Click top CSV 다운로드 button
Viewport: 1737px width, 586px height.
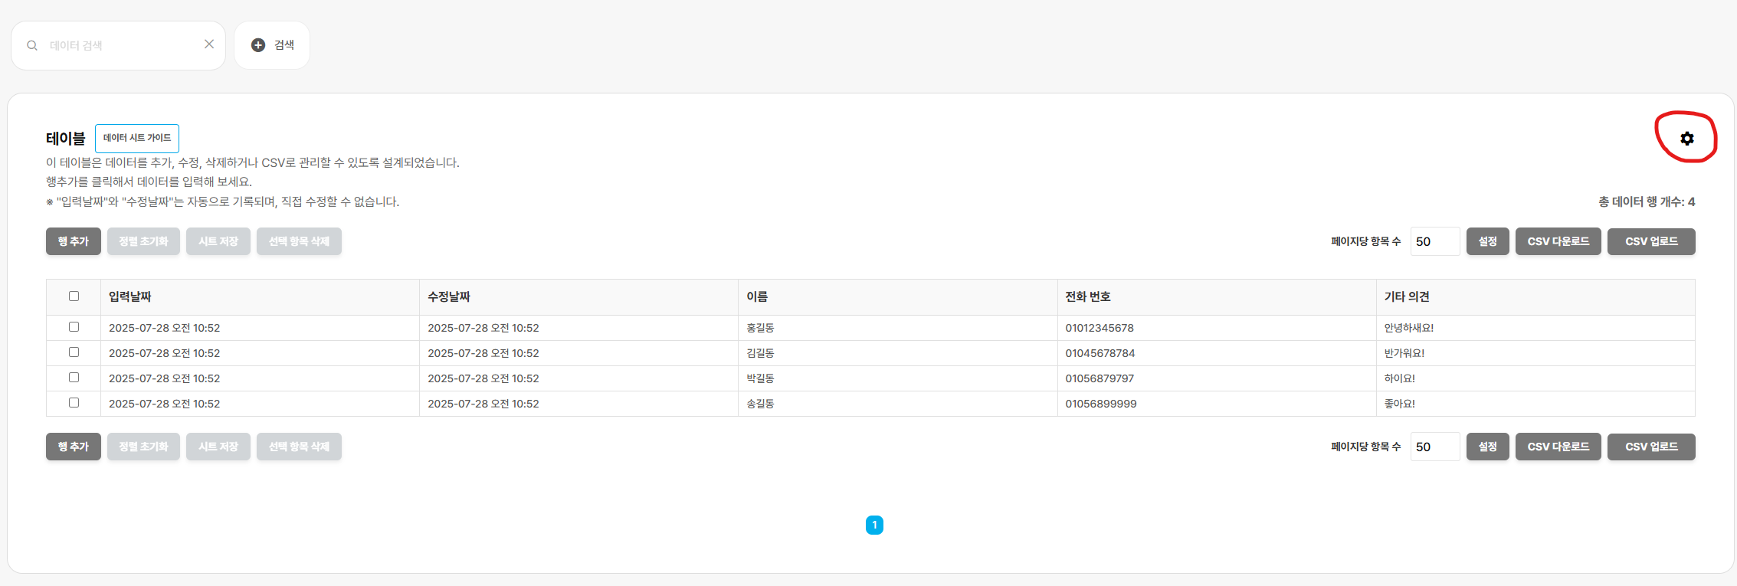click(x=1558, y=241)
